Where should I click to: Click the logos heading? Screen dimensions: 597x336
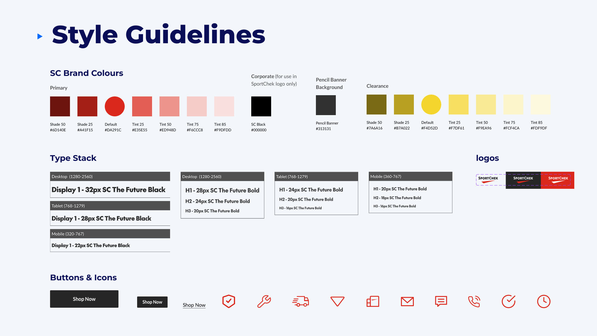coord(487,158)
